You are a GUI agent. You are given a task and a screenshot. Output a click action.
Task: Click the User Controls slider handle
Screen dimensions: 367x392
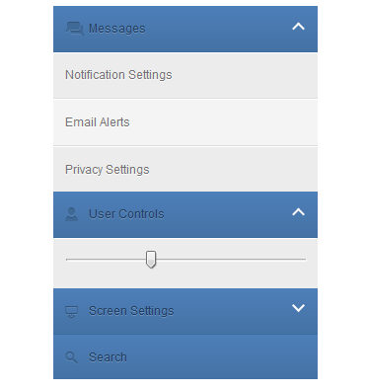coord(151,260)
